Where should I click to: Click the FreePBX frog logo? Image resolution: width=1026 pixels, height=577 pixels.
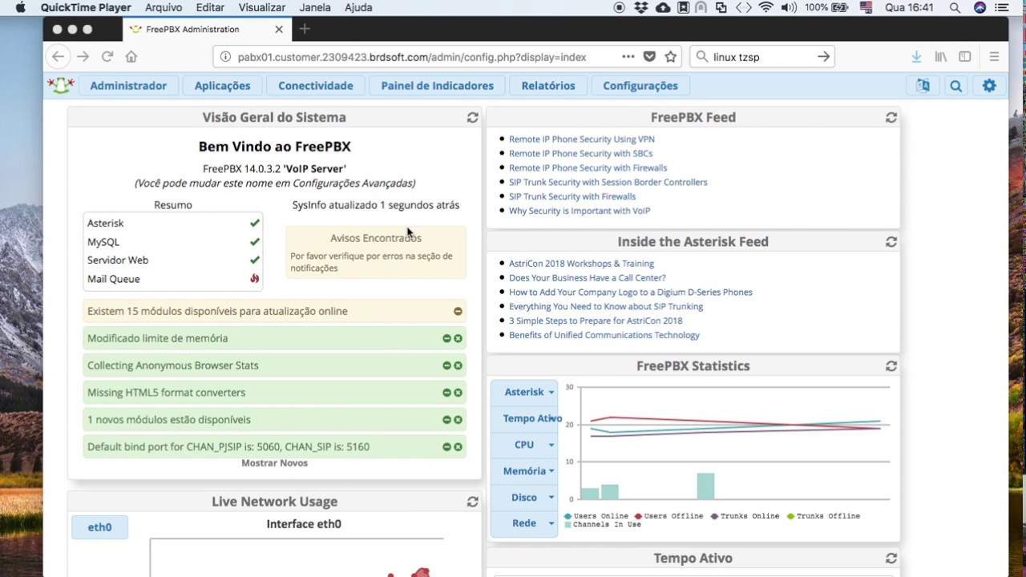61,85
